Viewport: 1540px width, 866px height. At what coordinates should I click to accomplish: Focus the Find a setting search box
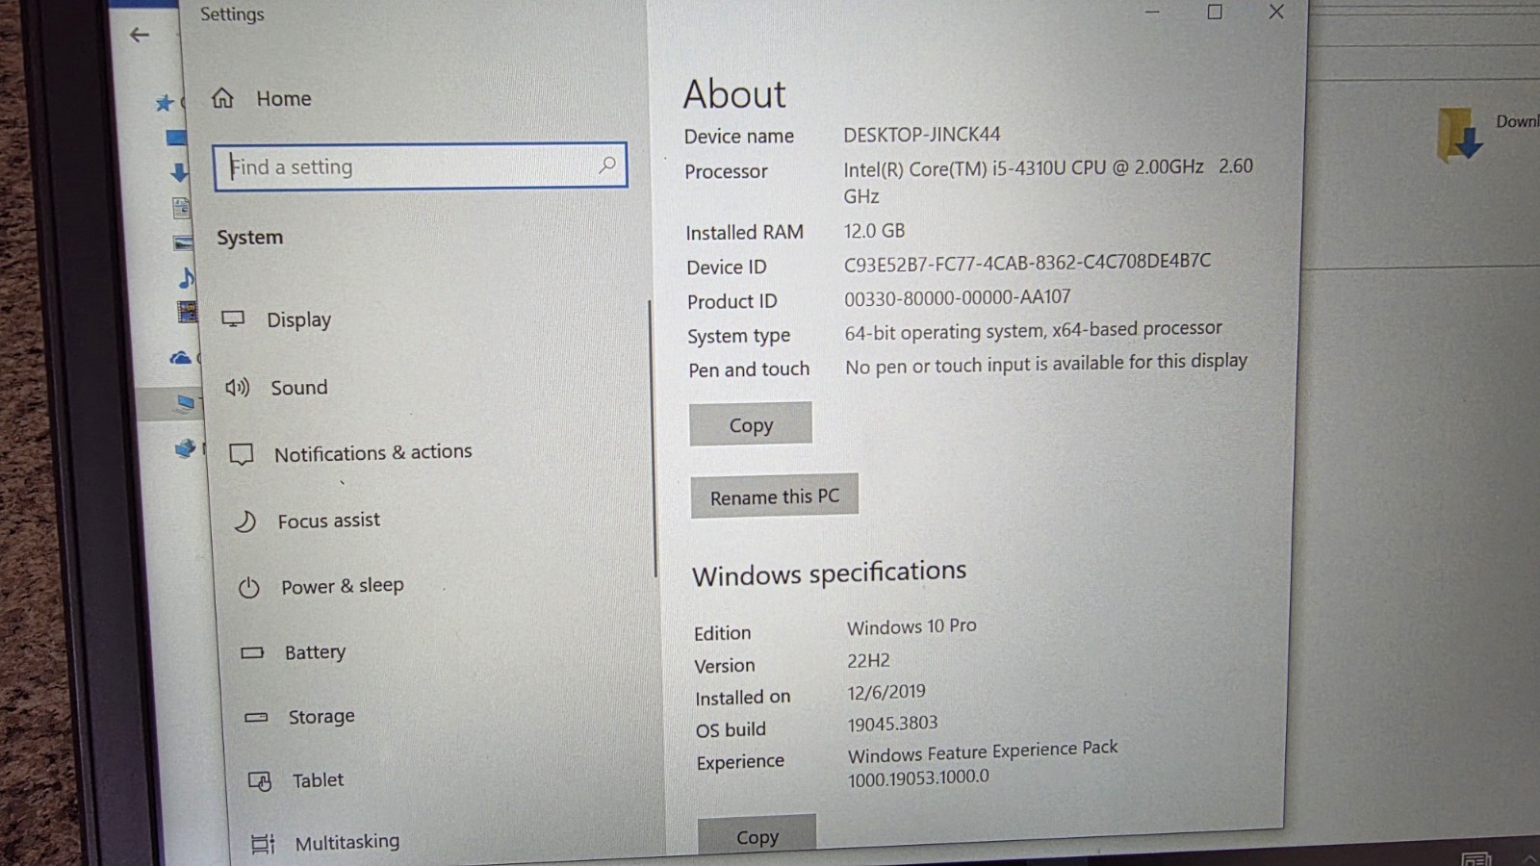[421, 166]
